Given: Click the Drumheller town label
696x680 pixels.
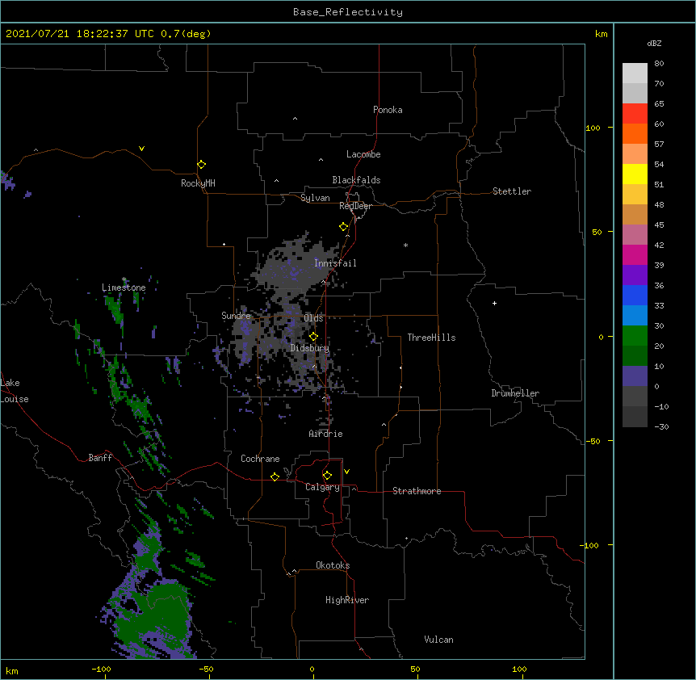Looking at the screenshot, I should (x=515, y=393).
